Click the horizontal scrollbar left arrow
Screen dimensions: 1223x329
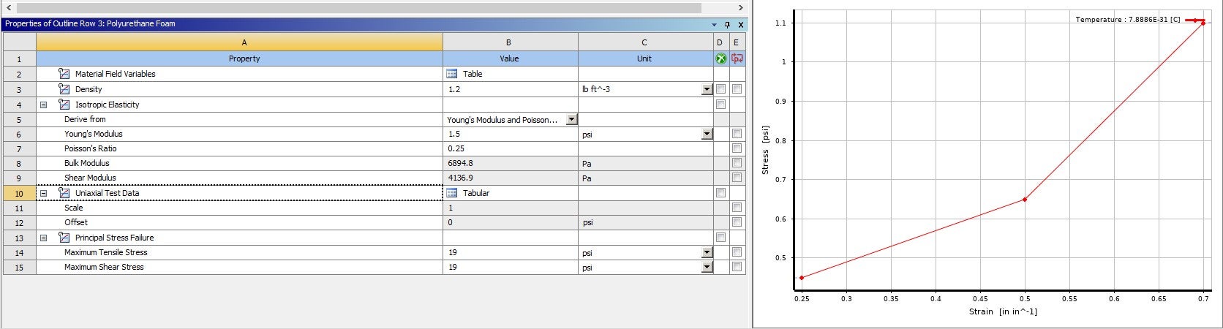pos(9,7)
